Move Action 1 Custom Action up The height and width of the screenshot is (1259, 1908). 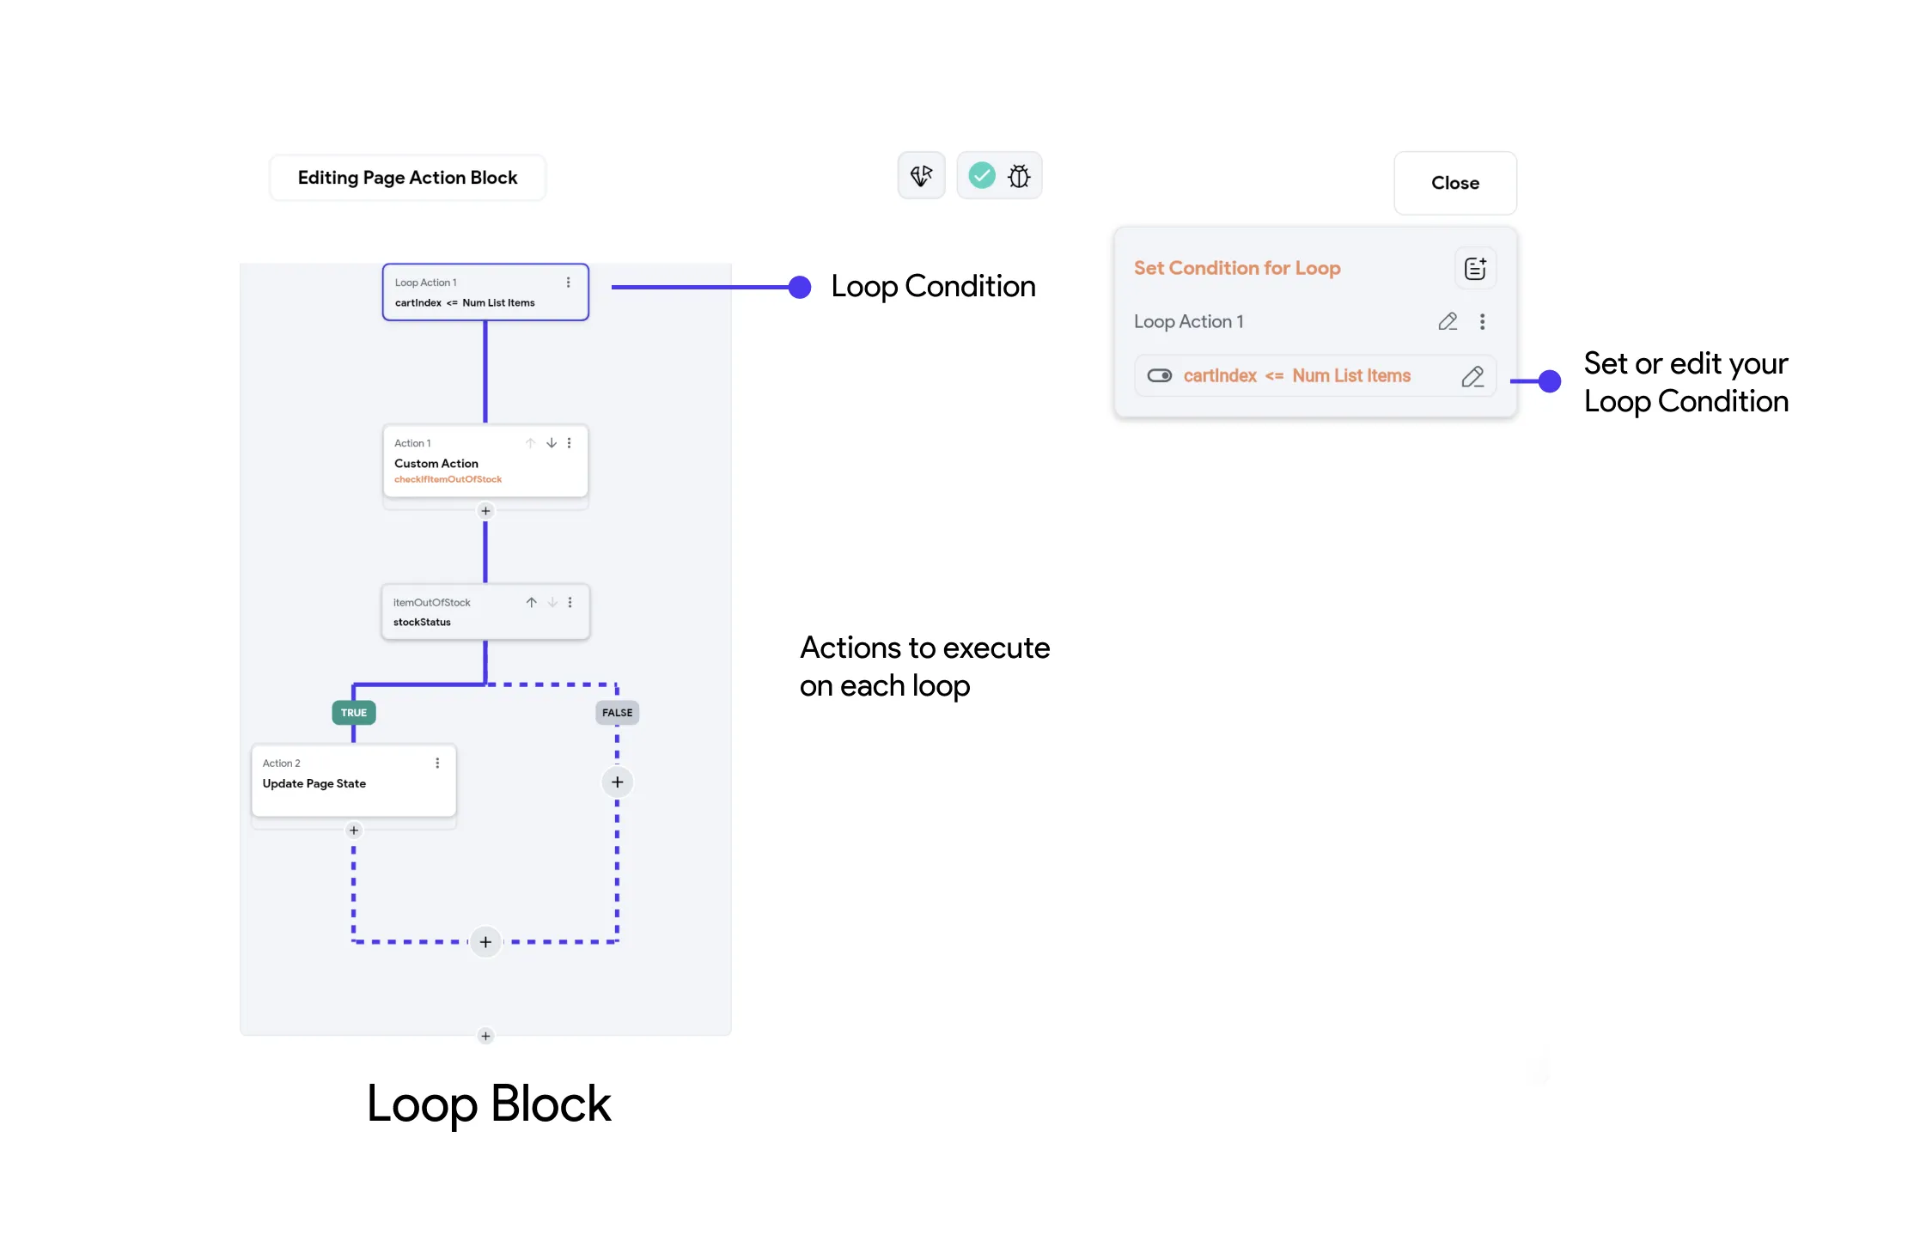click(530, 443)
